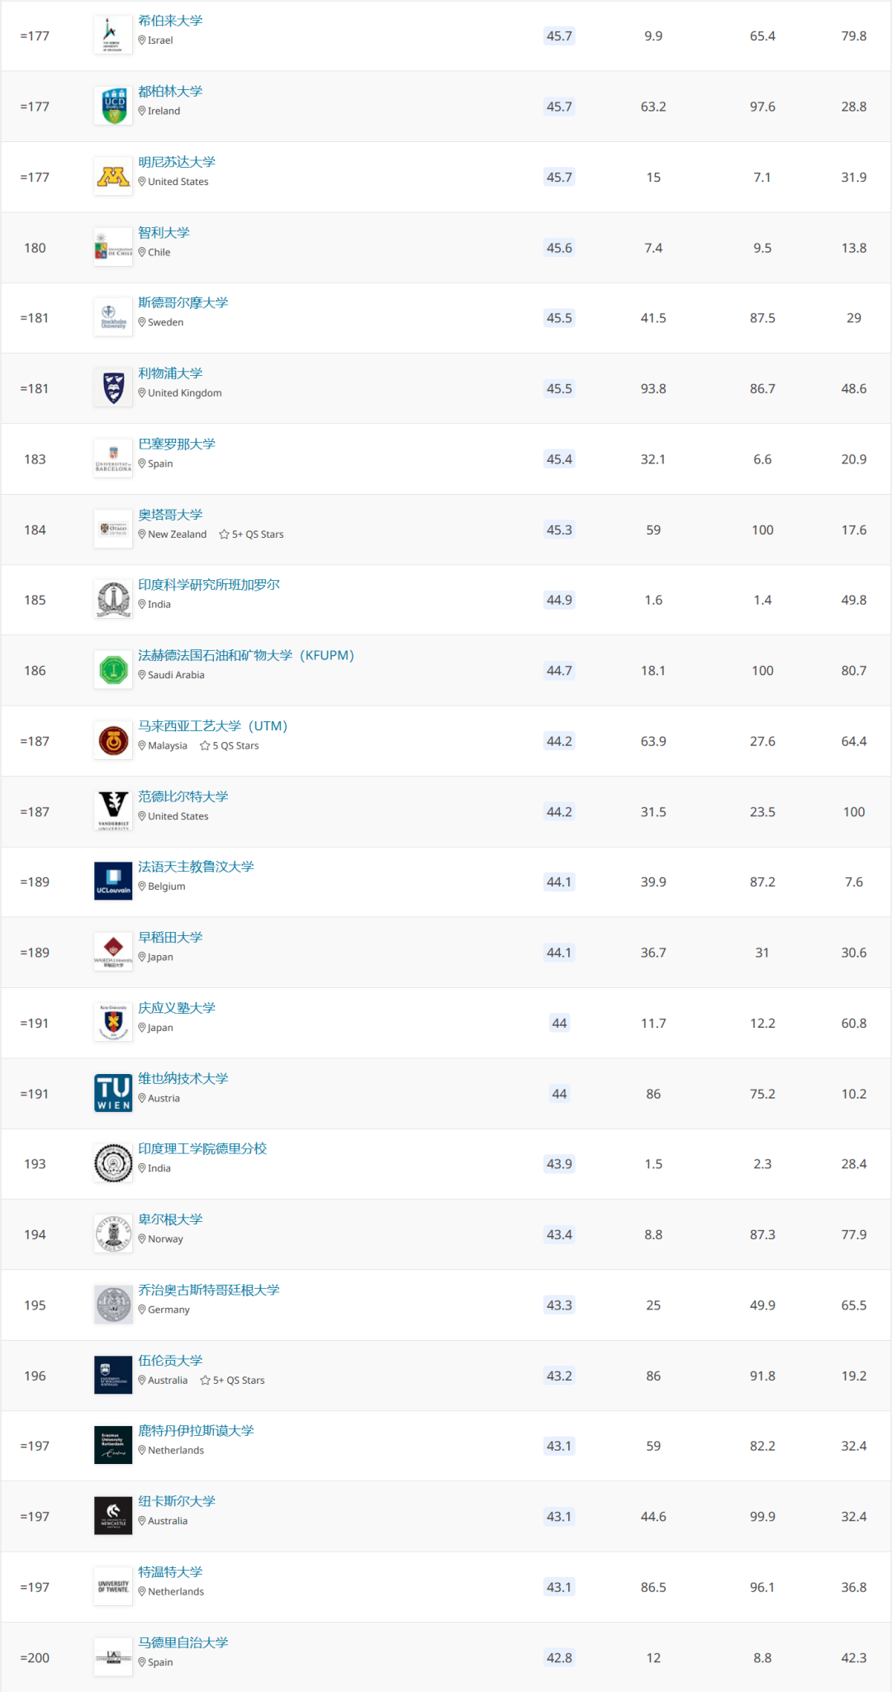
Task: Open the 庆应义塾大学 university link
Action: pyautogui.click(x=177, y=1008)
